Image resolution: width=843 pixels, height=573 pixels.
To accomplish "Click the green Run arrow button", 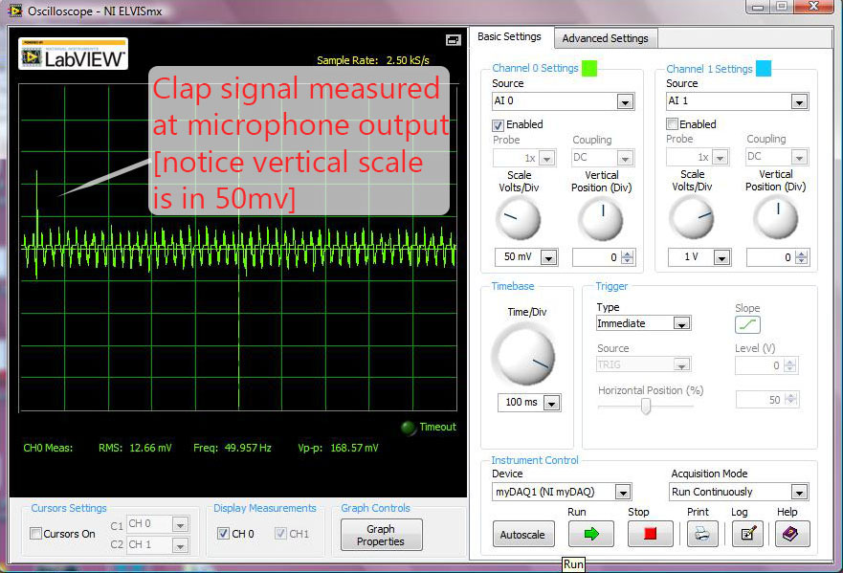I will [x=590, y=534].
